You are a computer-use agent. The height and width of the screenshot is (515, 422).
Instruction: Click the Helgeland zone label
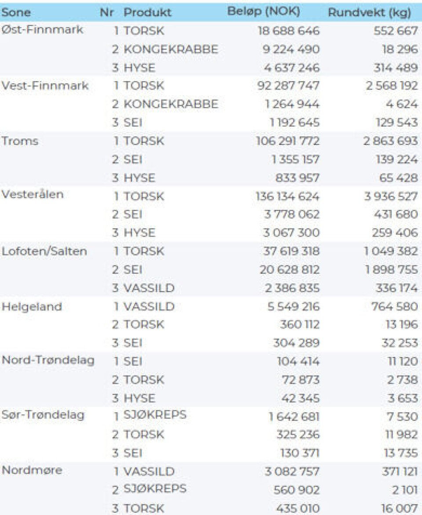(31, 306)
